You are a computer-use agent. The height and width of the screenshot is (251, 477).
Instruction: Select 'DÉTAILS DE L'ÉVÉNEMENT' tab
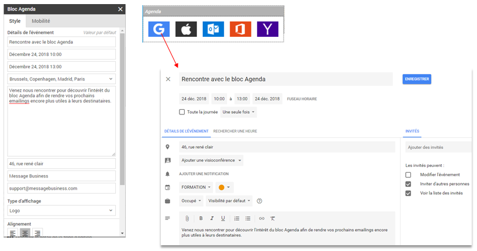click(186, 131)
